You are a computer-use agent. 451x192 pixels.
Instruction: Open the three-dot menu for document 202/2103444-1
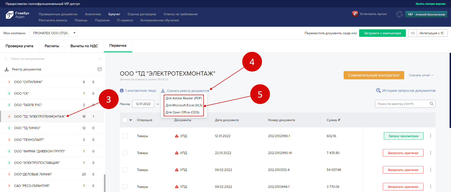coord(431,187)
